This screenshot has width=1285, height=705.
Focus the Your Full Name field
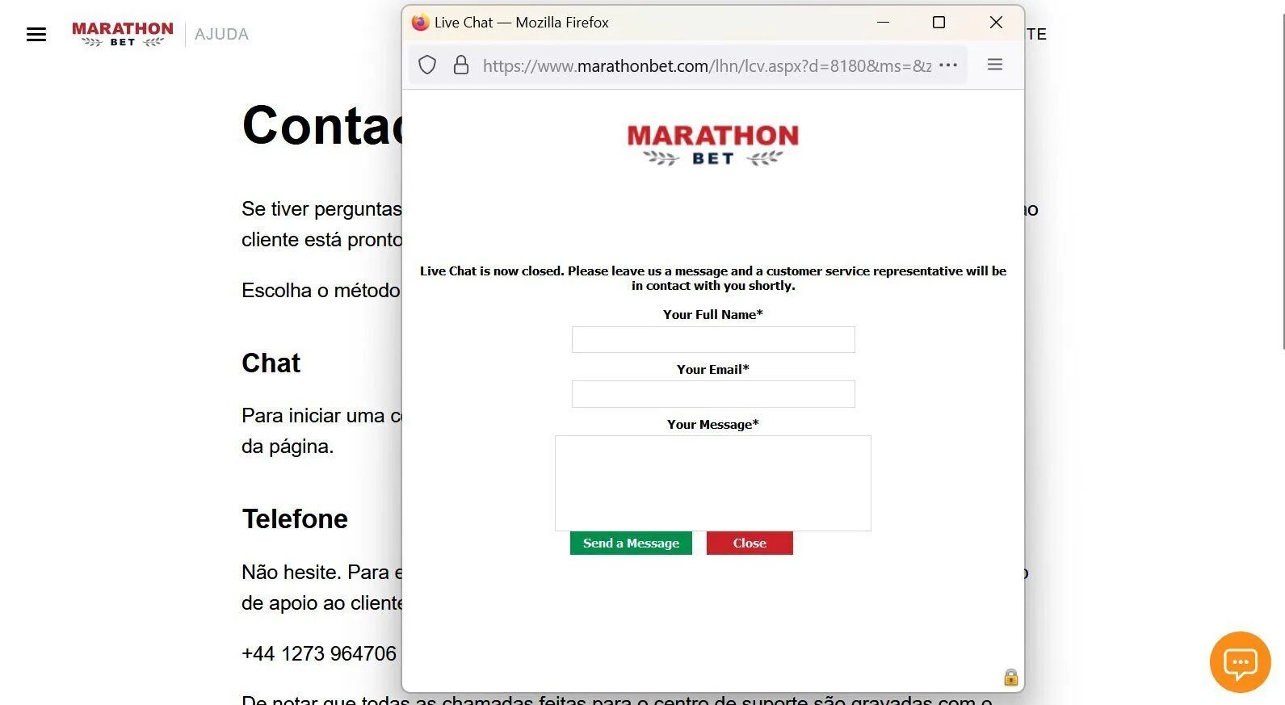(x=713, y=339)
